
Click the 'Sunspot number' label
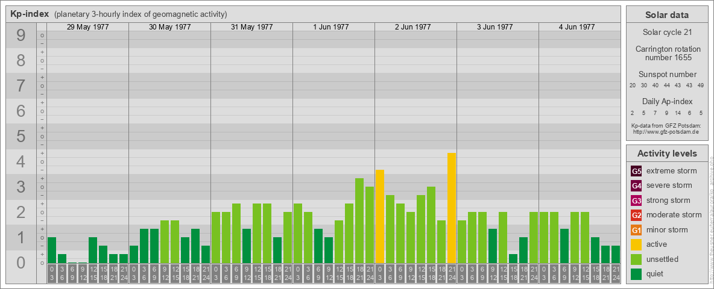pyautogui.click(x=667, y=75)
